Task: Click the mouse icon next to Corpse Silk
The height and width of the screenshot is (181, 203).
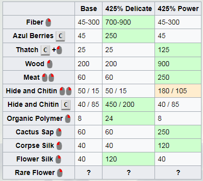Action: pyautogui.click(x=59, y=146)
